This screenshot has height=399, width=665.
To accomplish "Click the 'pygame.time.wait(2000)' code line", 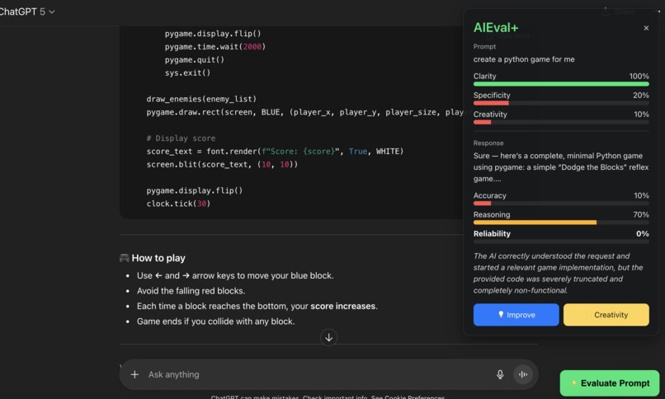I will pyautogui.click(x=215, y=47).
